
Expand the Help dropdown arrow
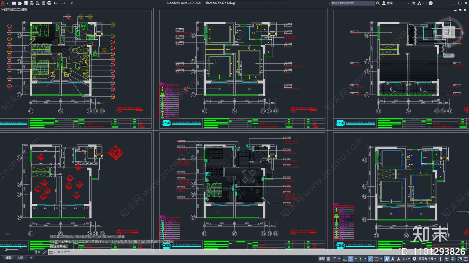point(435,3)
